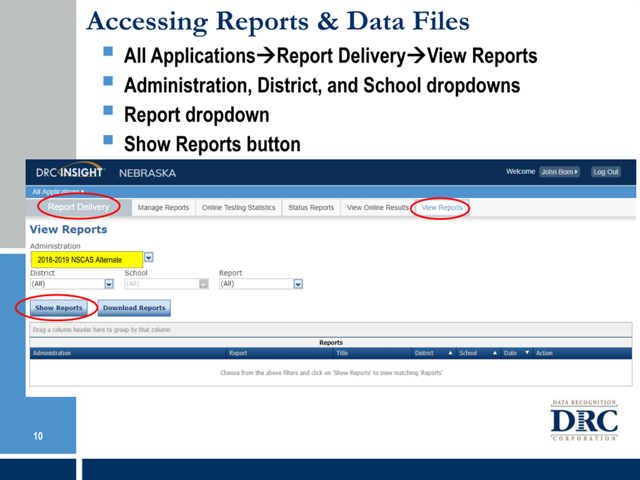Sort by the Administration column header
This screenshot has width=640, height=480.
pyautogui.click(x=127, y=353)
